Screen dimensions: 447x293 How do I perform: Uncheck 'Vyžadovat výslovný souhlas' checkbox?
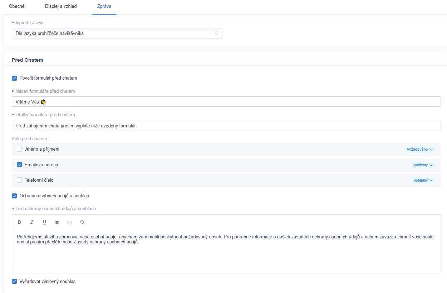coord(14,281)
